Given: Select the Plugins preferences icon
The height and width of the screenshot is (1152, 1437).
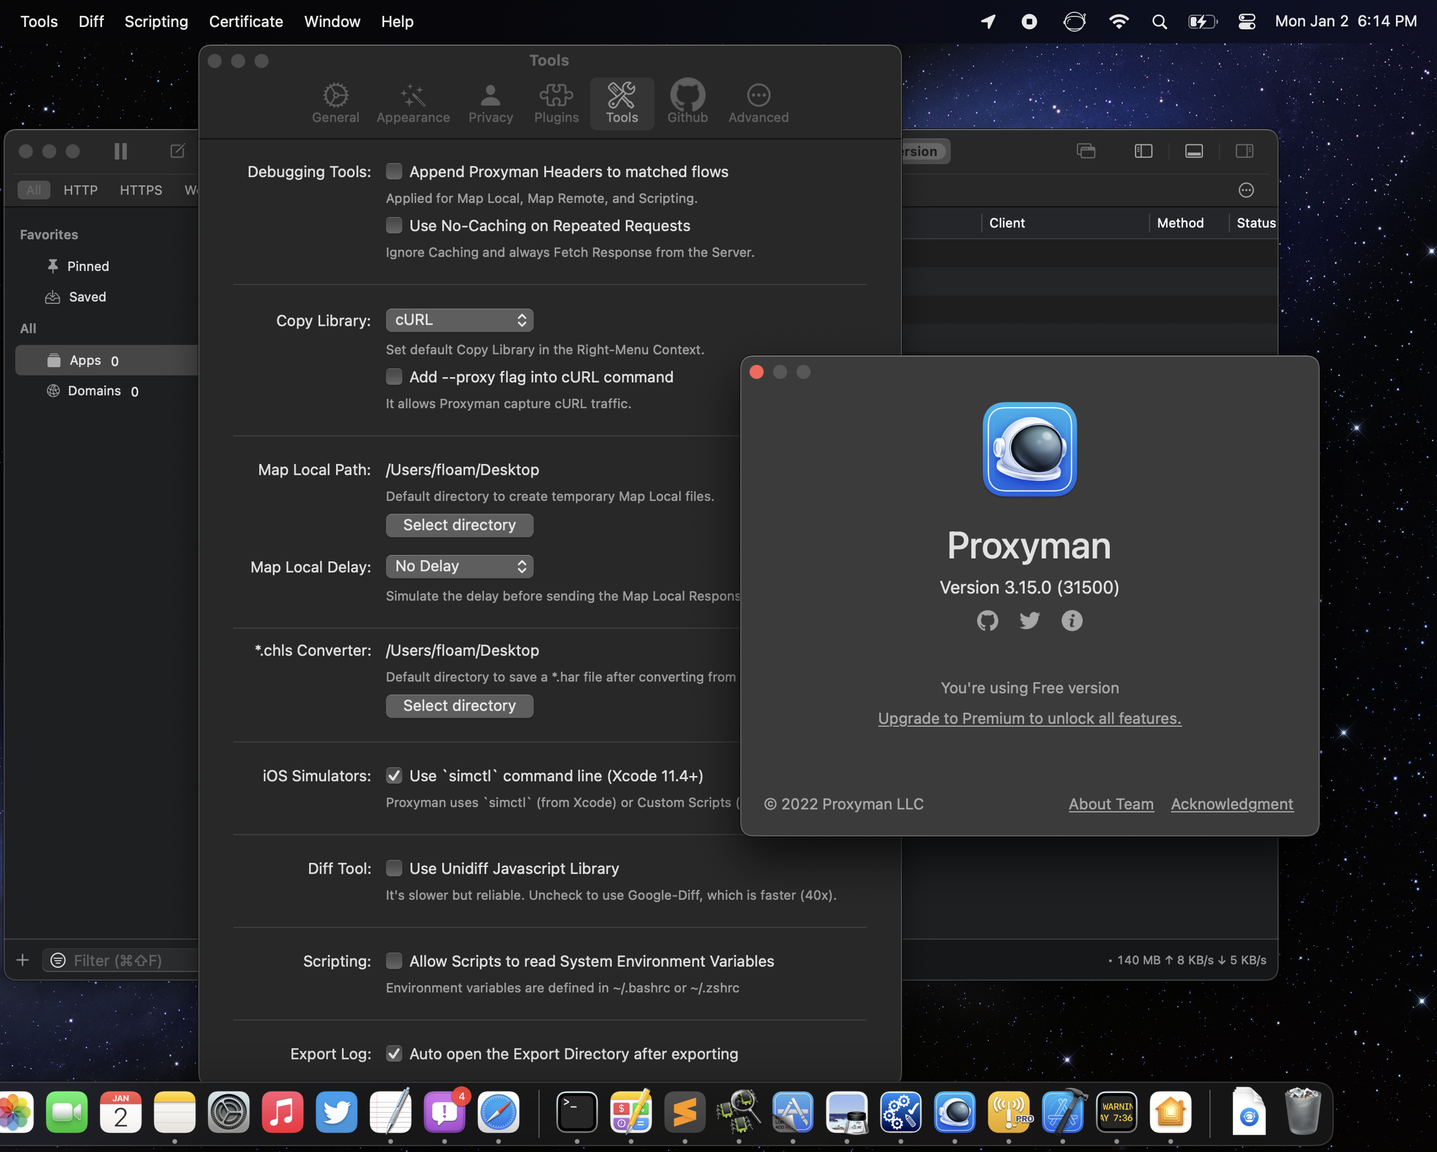Looking at the screenshot, I should pyautogui.click(x=555, y=102).
